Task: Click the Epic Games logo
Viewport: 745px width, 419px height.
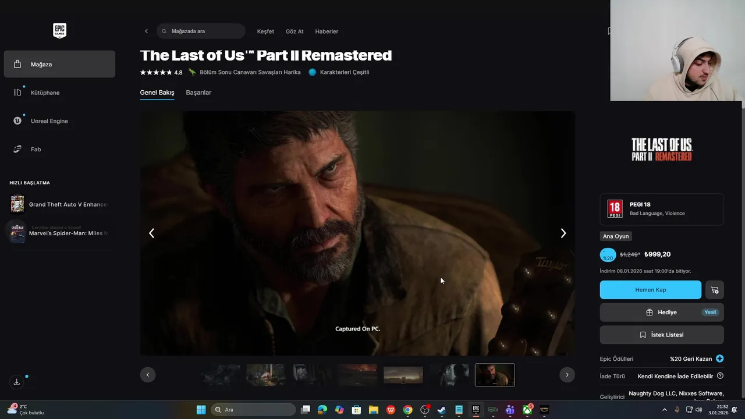Action: point(59,31)
